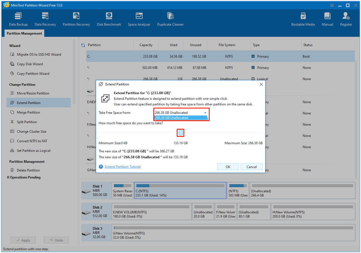Select Disk 1 in the disk map
Viewport: 361px width, 253px height.
(96, 191)
